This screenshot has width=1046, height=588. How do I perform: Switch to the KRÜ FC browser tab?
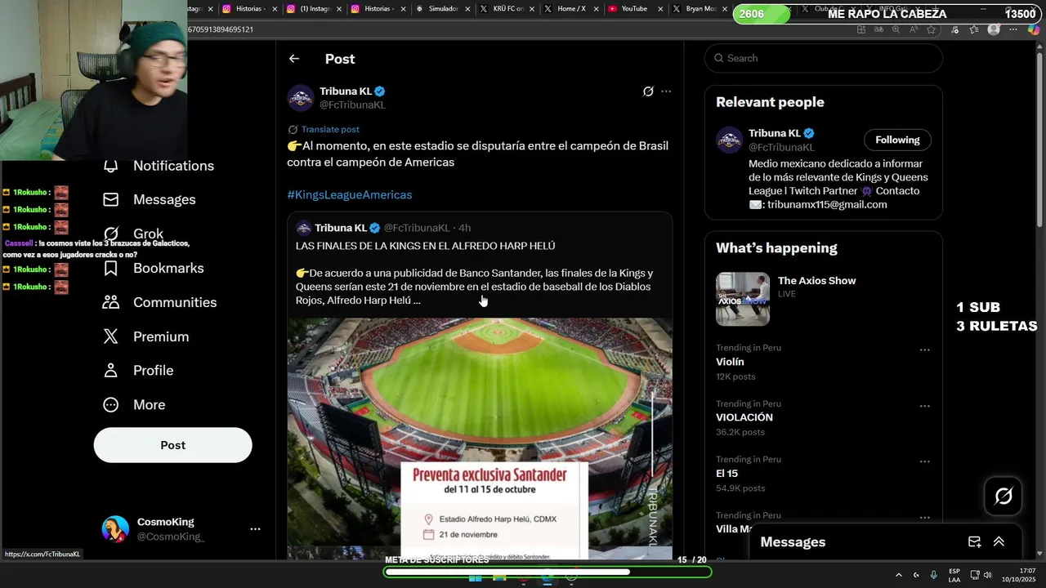507,9
